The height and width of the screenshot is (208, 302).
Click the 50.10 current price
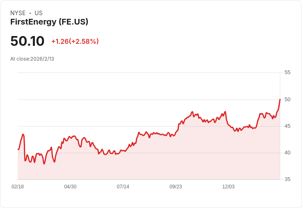pyautogui.click(x=27, y=41)
